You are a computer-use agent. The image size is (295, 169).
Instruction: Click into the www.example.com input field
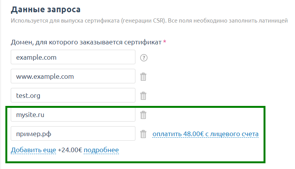(73, 76)
